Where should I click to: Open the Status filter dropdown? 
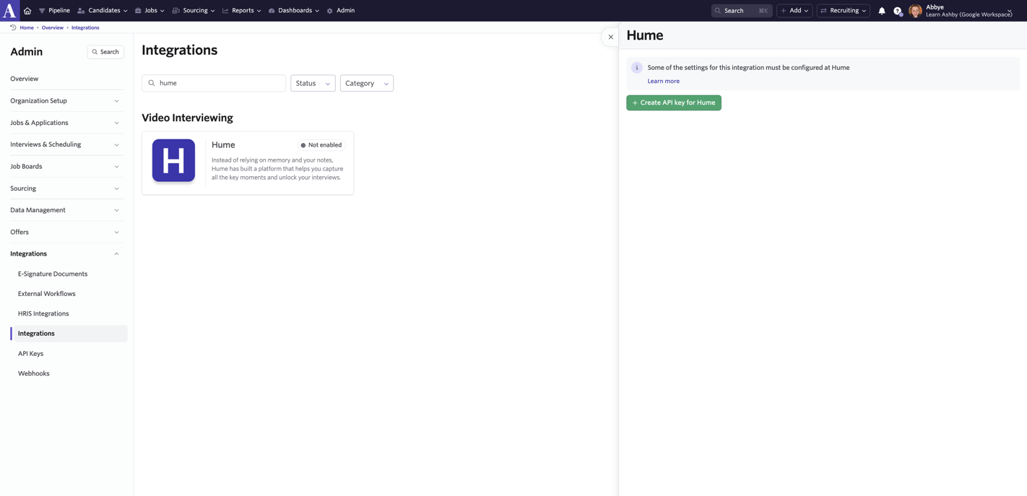click(x=313, y=83)
